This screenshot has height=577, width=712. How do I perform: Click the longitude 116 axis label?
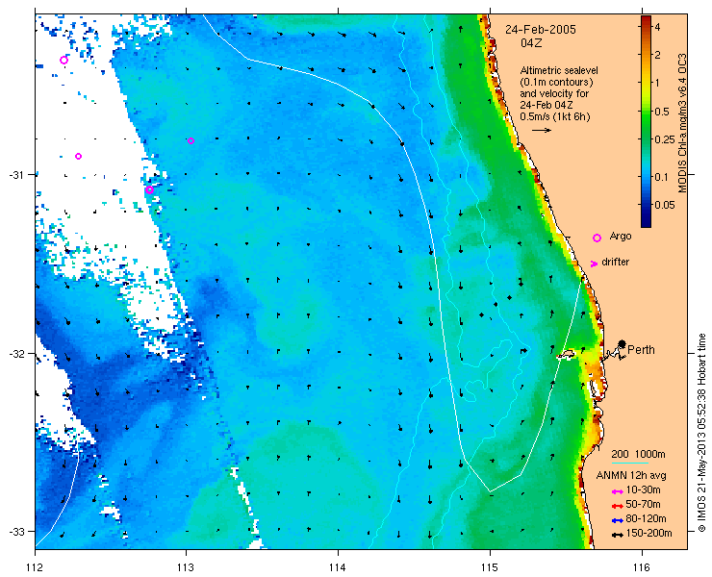click(x=642, y=567)
